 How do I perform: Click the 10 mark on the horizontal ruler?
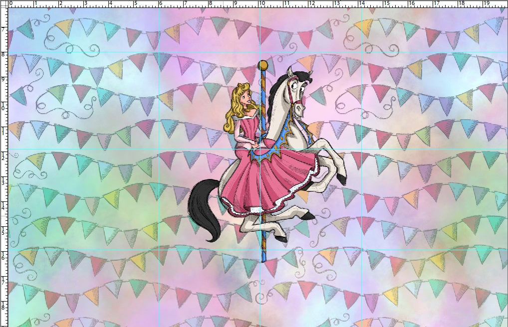point(260,3)
